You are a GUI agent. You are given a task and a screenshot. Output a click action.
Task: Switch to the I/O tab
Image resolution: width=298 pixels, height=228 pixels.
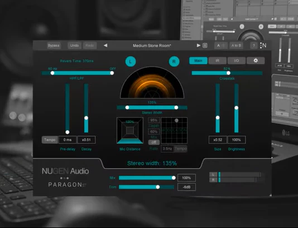[237, 61]
